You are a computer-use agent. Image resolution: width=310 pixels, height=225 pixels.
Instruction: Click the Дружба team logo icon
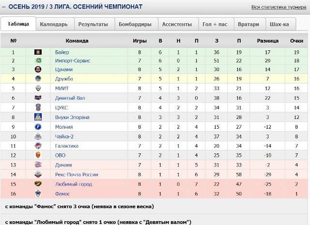point(38,78)
